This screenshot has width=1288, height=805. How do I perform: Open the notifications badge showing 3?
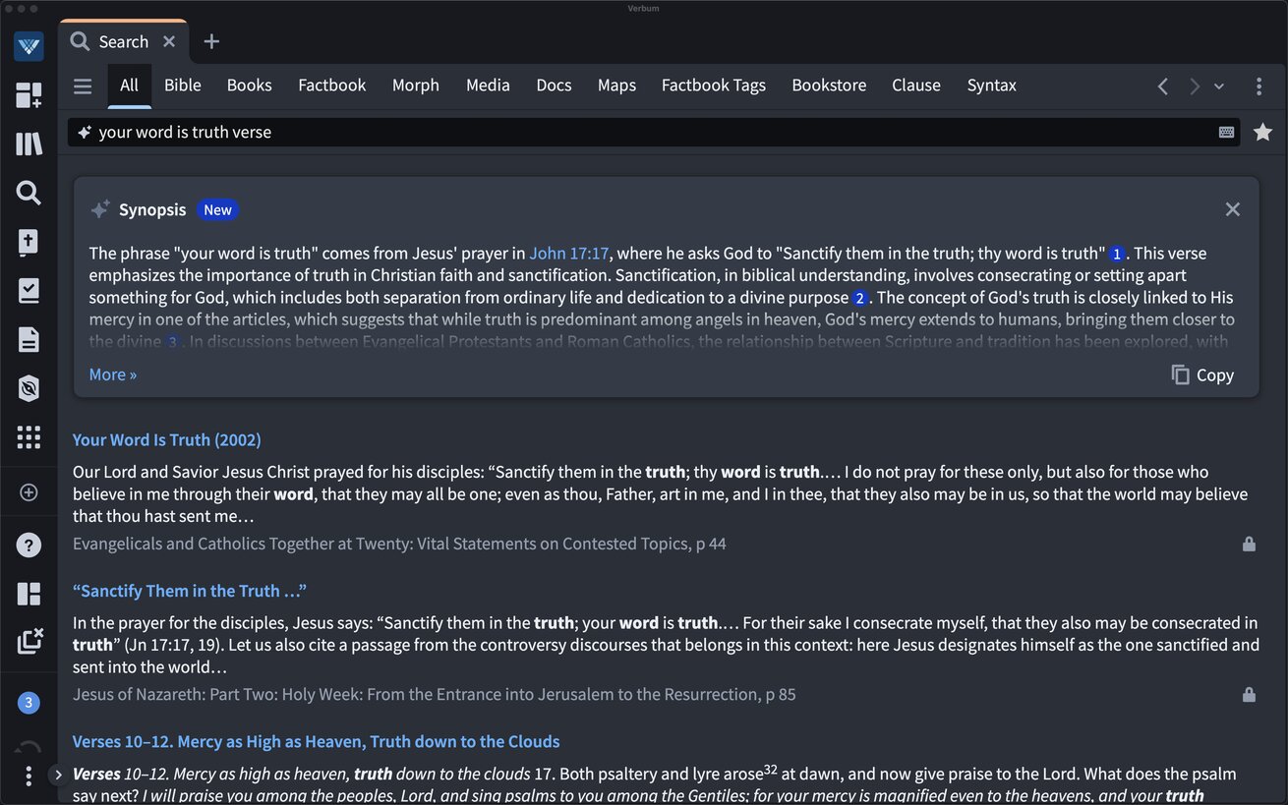(x=29, y=702)
